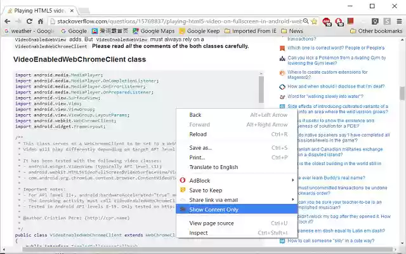
Task: Open 'Where to create custom extensions for Magento2?' link
Action: (327, 75)
